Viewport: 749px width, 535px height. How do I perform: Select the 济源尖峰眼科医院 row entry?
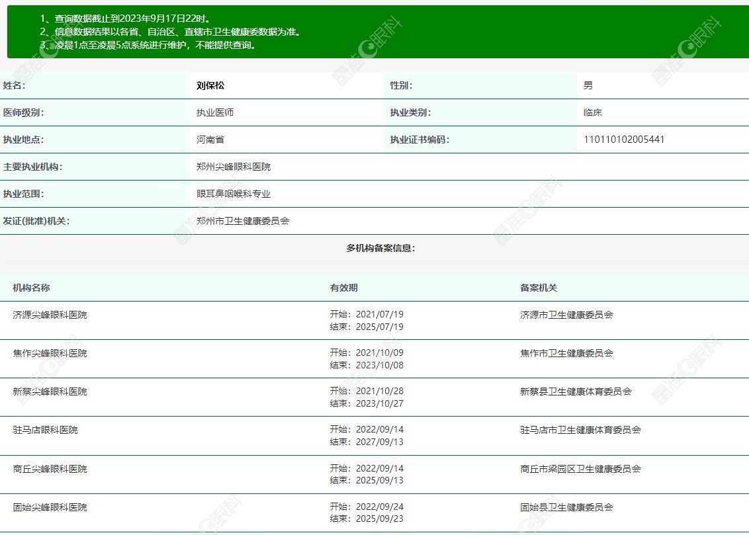point(50,315)
